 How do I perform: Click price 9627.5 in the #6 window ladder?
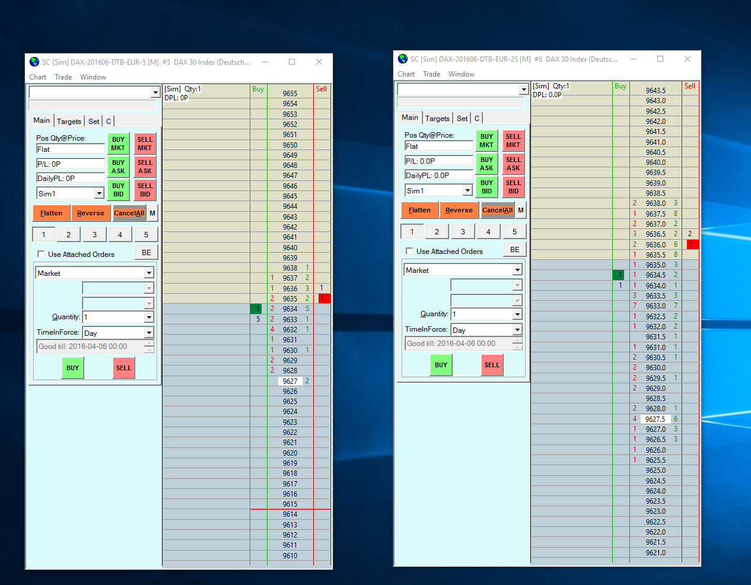click(x=655, y=419)
